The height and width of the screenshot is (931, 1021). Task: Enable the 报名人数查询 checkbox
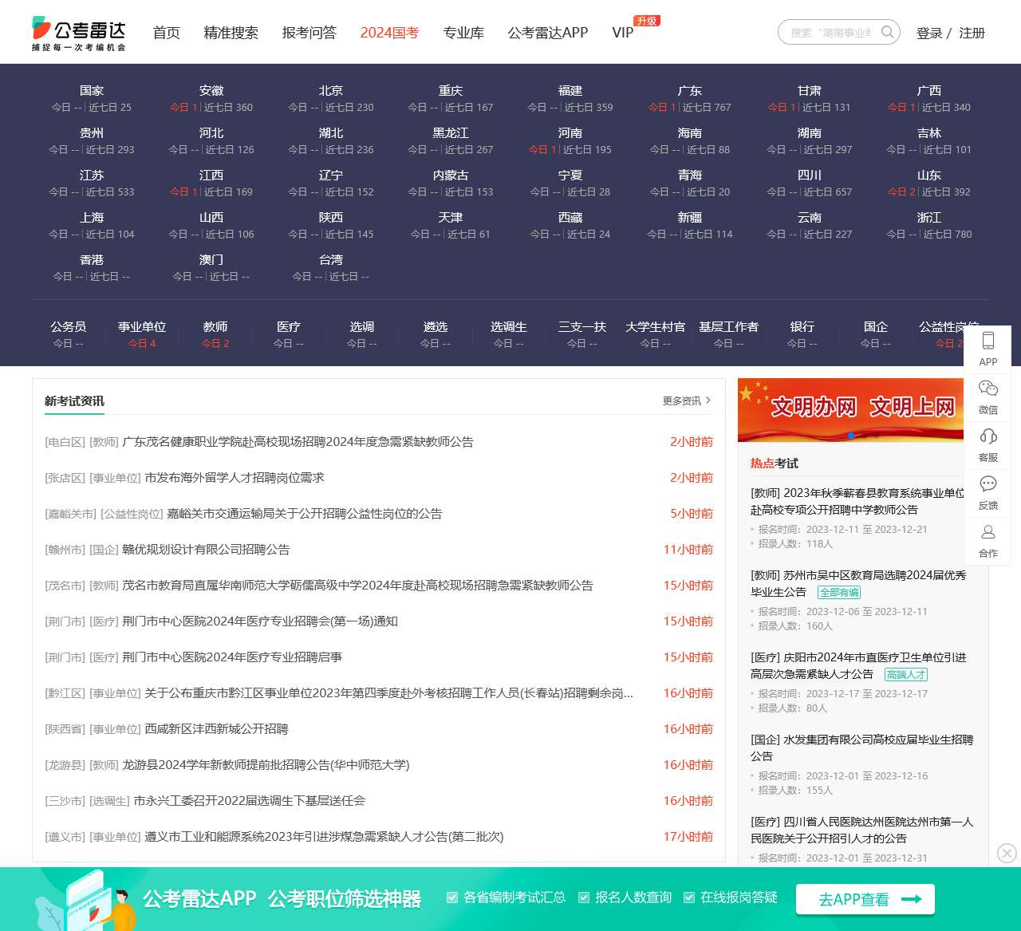[x=584, y=897]
